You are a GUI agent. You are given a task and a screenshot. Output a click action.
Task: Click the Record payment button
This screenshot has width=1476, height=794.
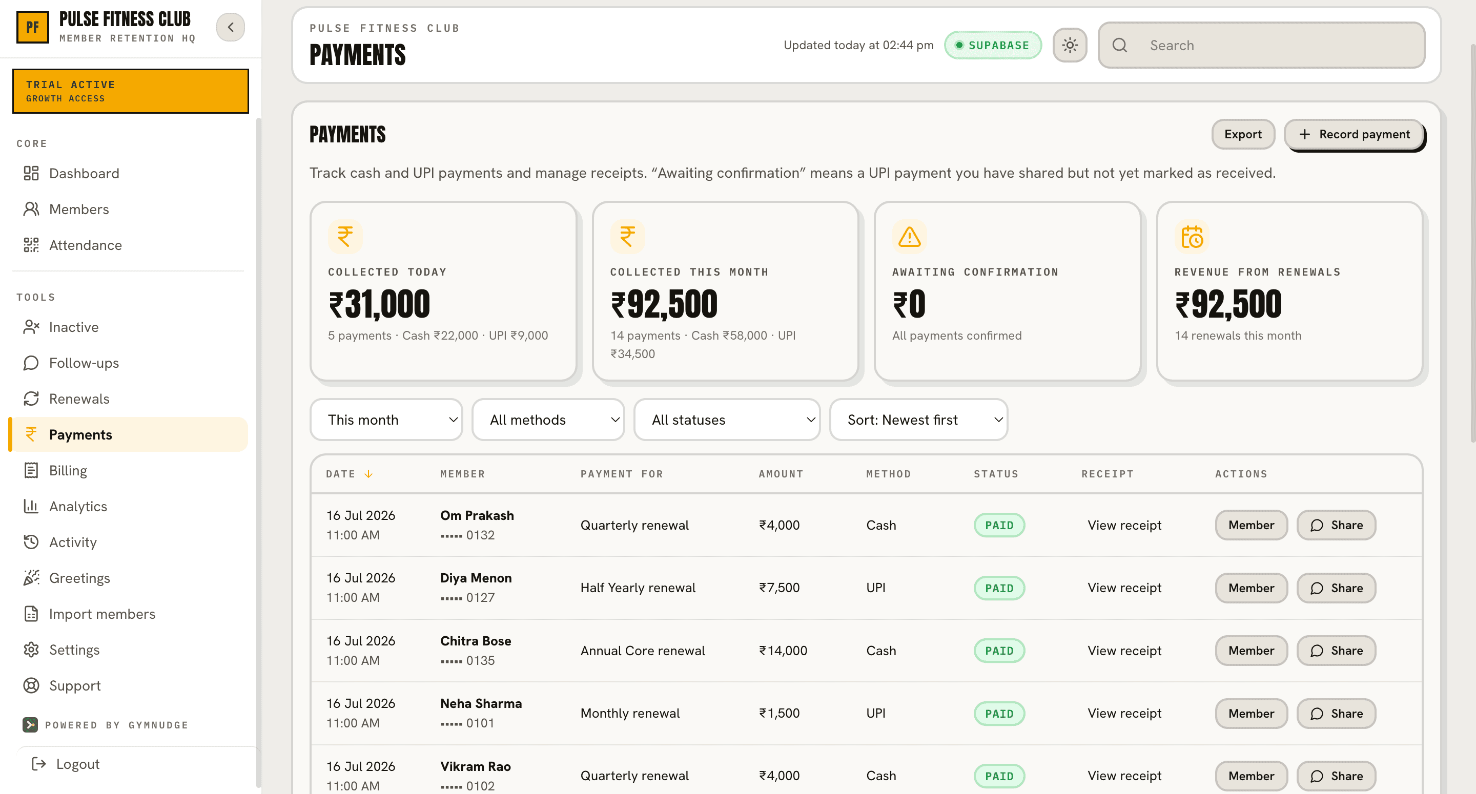[1355, 134]
